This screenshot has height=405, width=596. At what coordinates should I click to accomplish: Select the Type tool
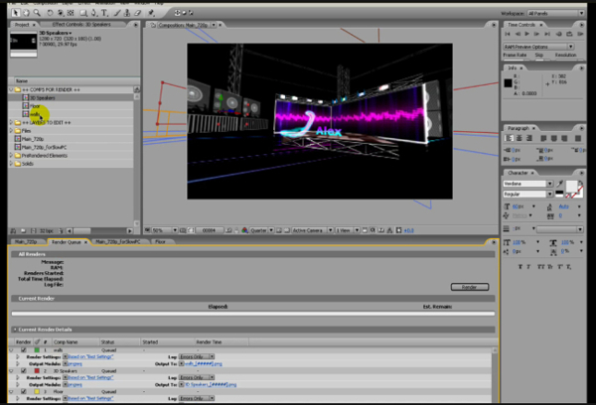[x=104, y=13]
